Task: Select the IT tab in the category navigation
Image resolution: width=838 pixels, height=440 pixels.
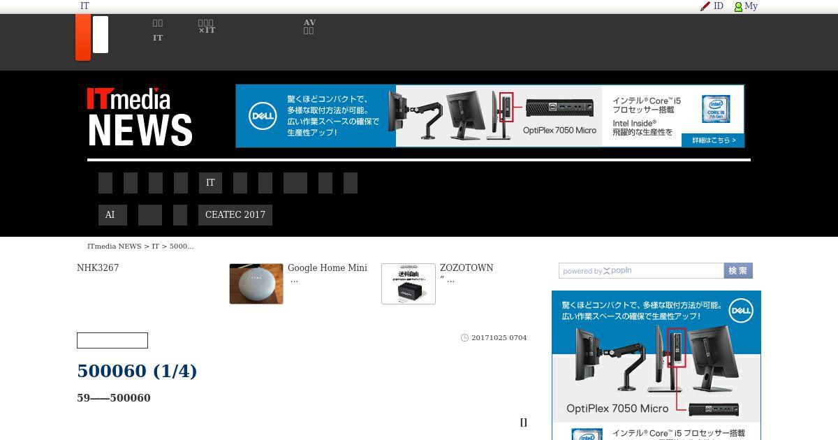Action: tap(210, 183)
